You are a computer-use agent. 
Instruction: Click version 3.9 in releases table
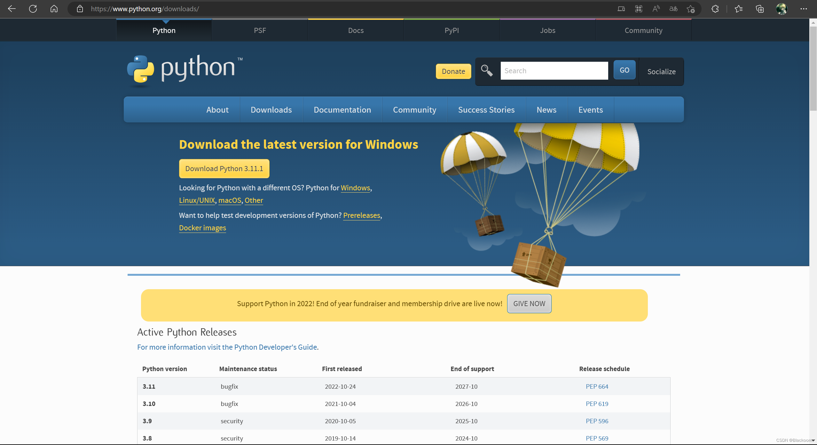click(x=147, y=421)
